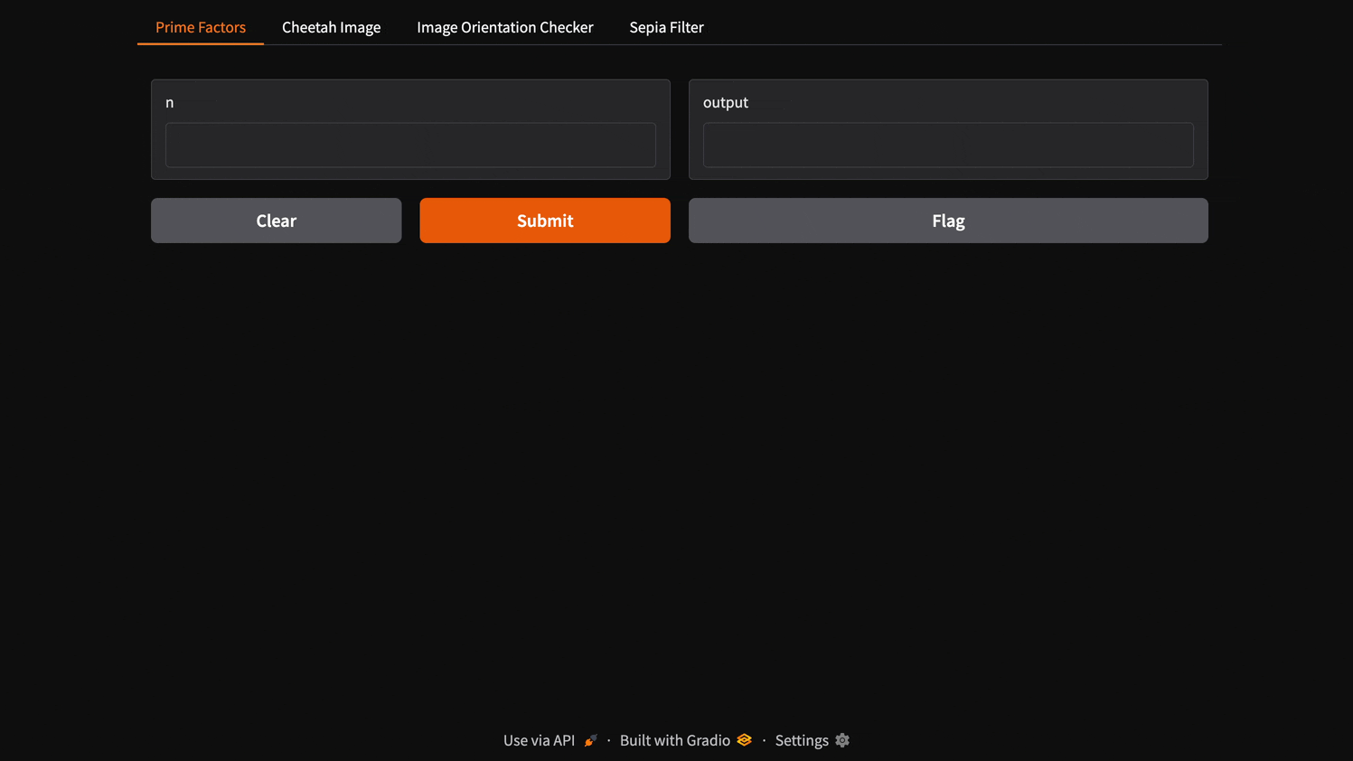The image size is (1353, 761).
Task: Click inside the n input textbox
Action: point(410,145)
